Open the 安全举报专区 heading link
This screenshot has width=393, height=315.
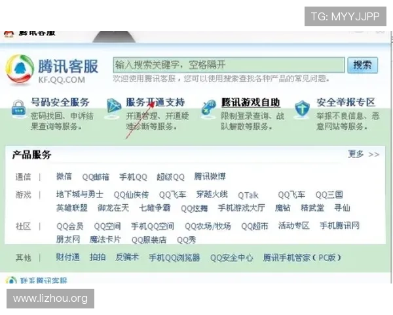pyautogui.click(x=346, y=102)
